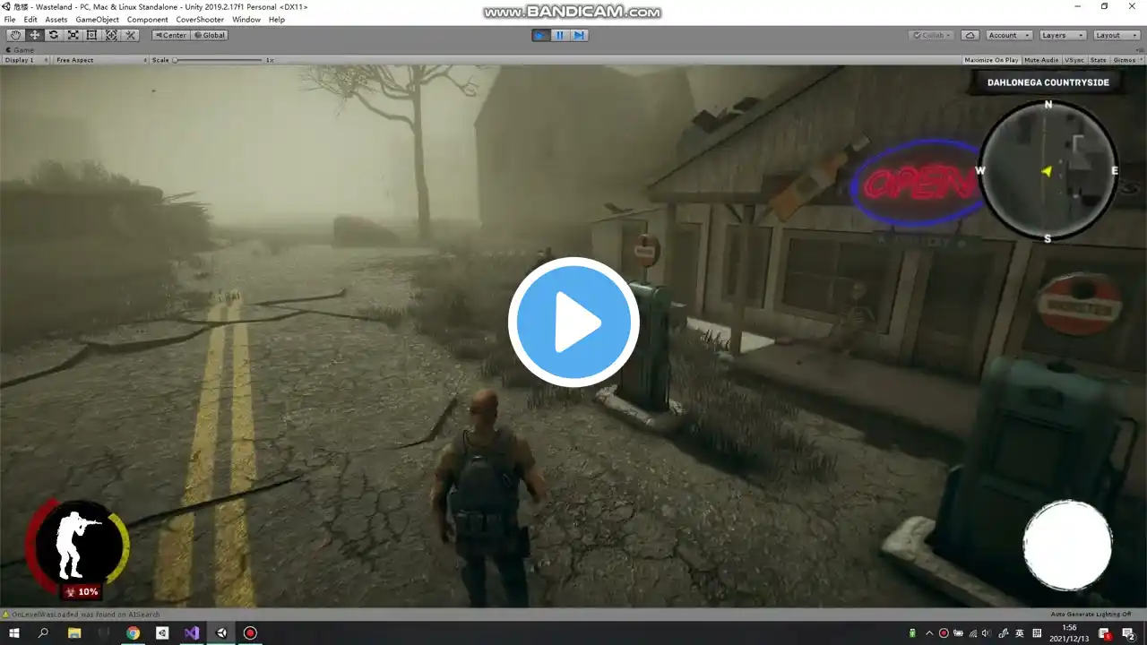Image resolution: width=1147 pixels, height=645 pixels.
Task: Open the GameObject menu
Action: coord(97,20)
